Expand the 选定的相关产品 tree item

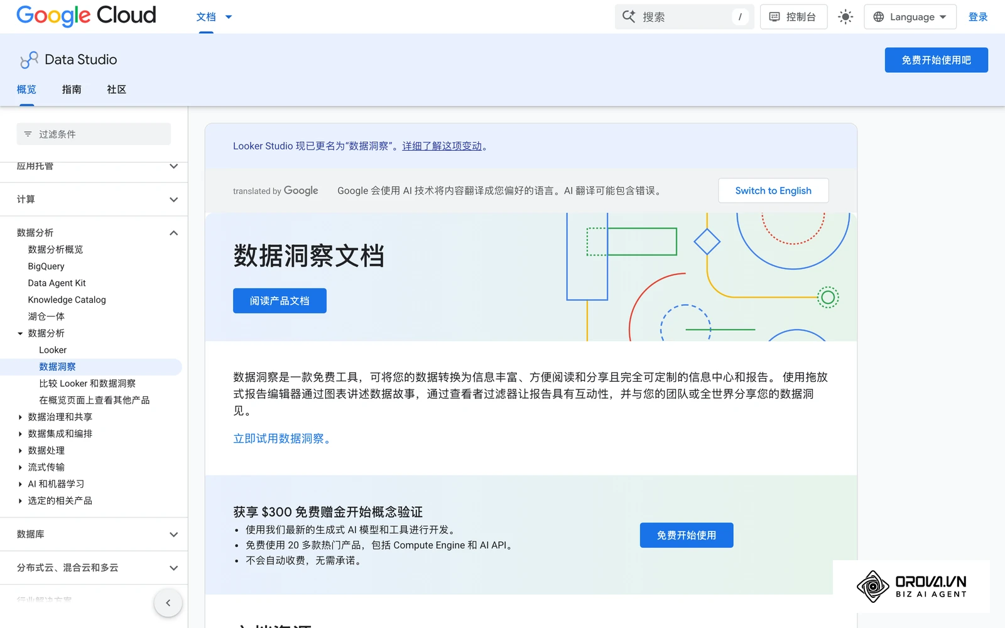pos(20,501)
